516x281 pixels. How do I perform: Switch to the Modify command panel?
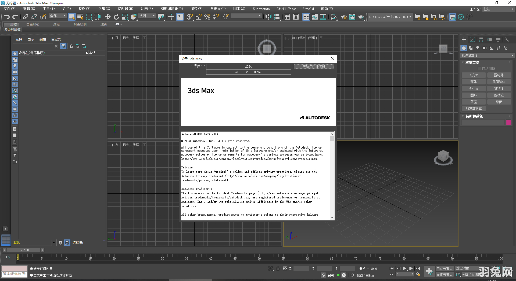[x=472, y=39]
